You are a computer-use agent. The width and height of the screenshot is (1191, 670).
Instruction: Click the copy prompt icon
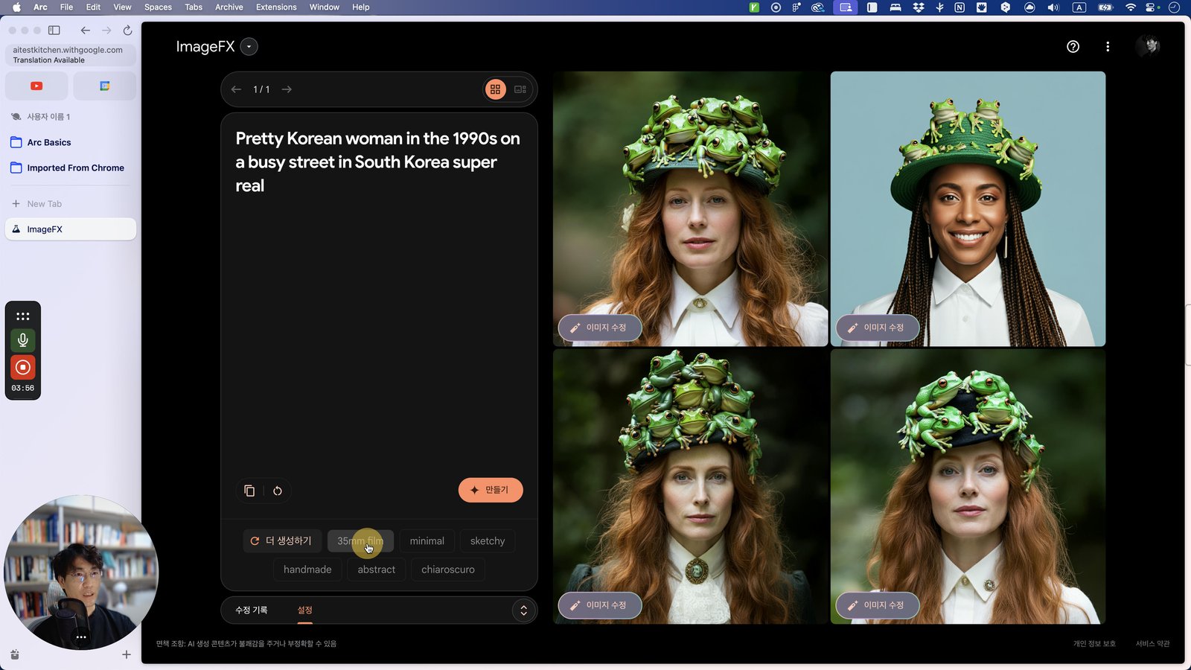point(249,491)
